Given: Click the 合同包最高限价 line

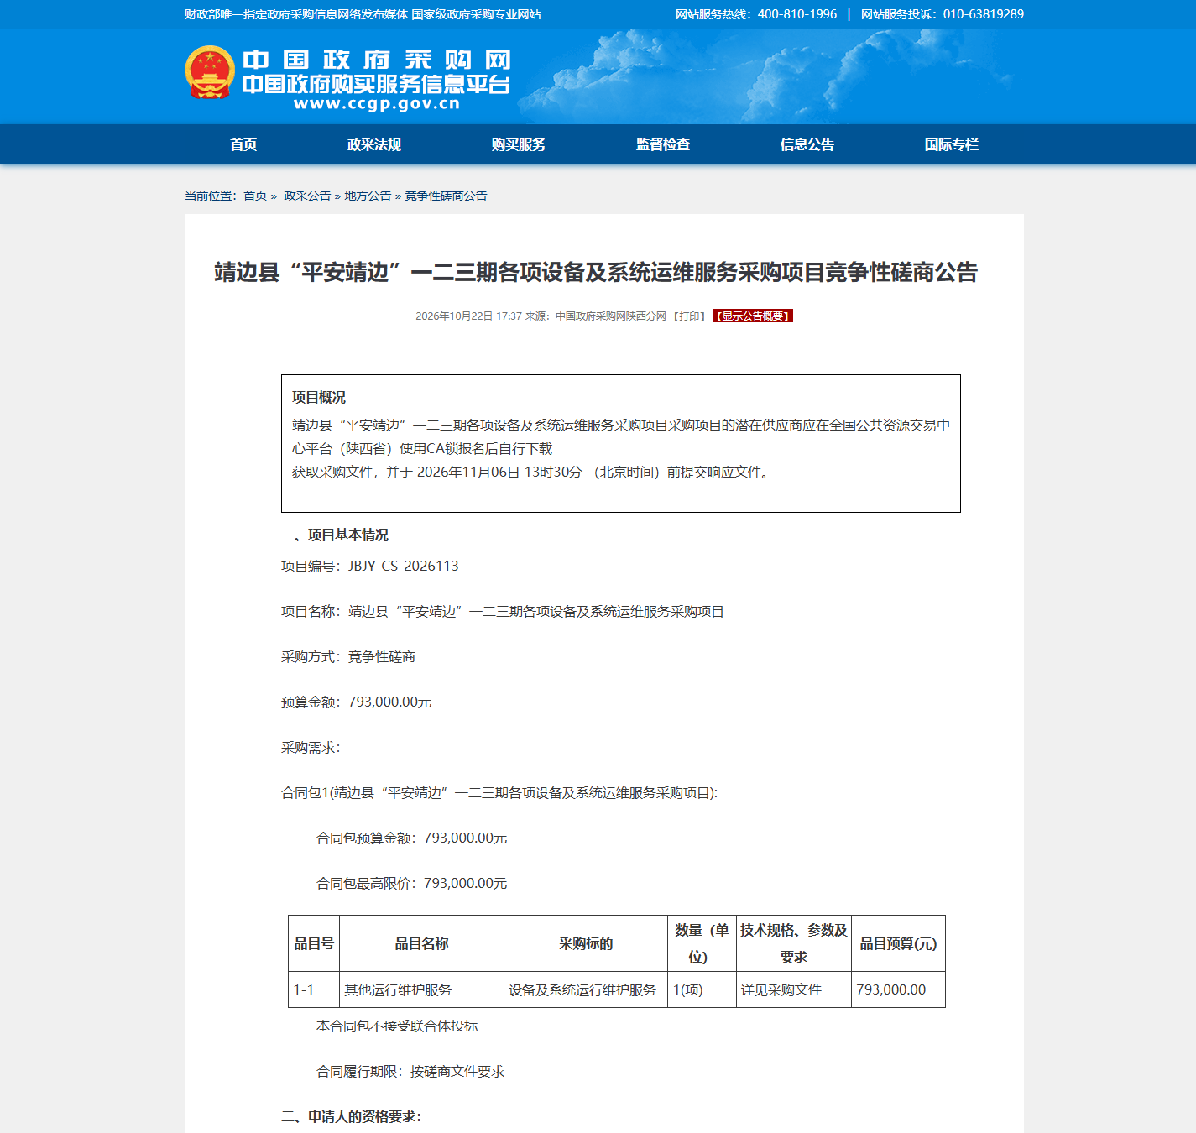Looking at the screenshot, I should [412, 883].
